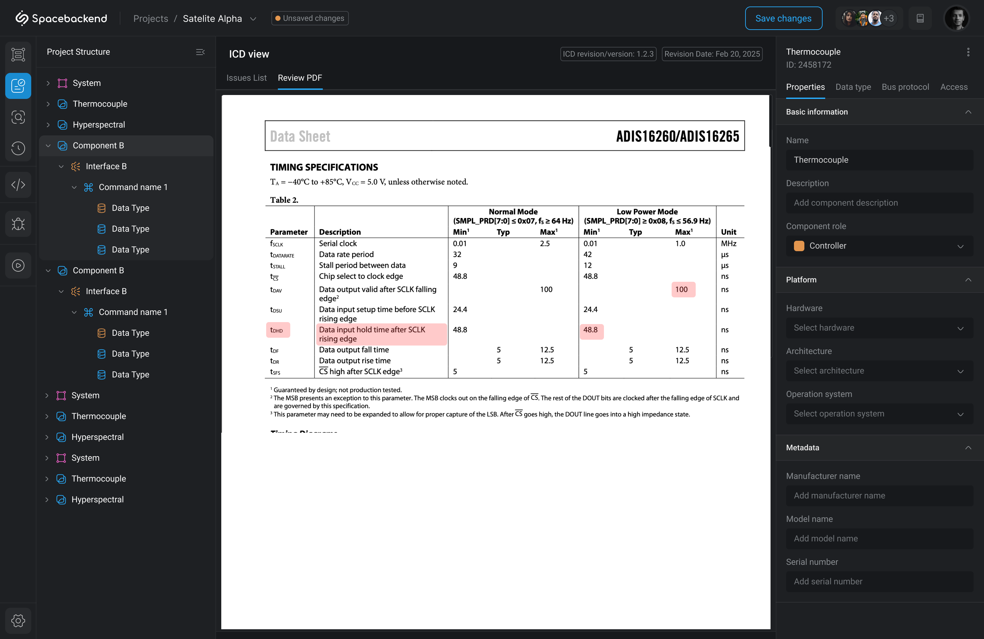Click the Spacebackend logo icon
This screenshot has height=639, width=984.
[22, 18]
